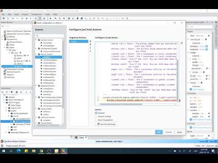
Task: Click the Preview play toolbar icon
Action: coord(50,19)
